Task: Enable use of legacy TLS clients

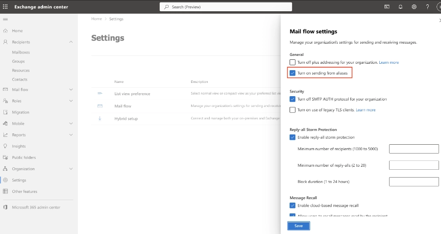Action: 293,110
